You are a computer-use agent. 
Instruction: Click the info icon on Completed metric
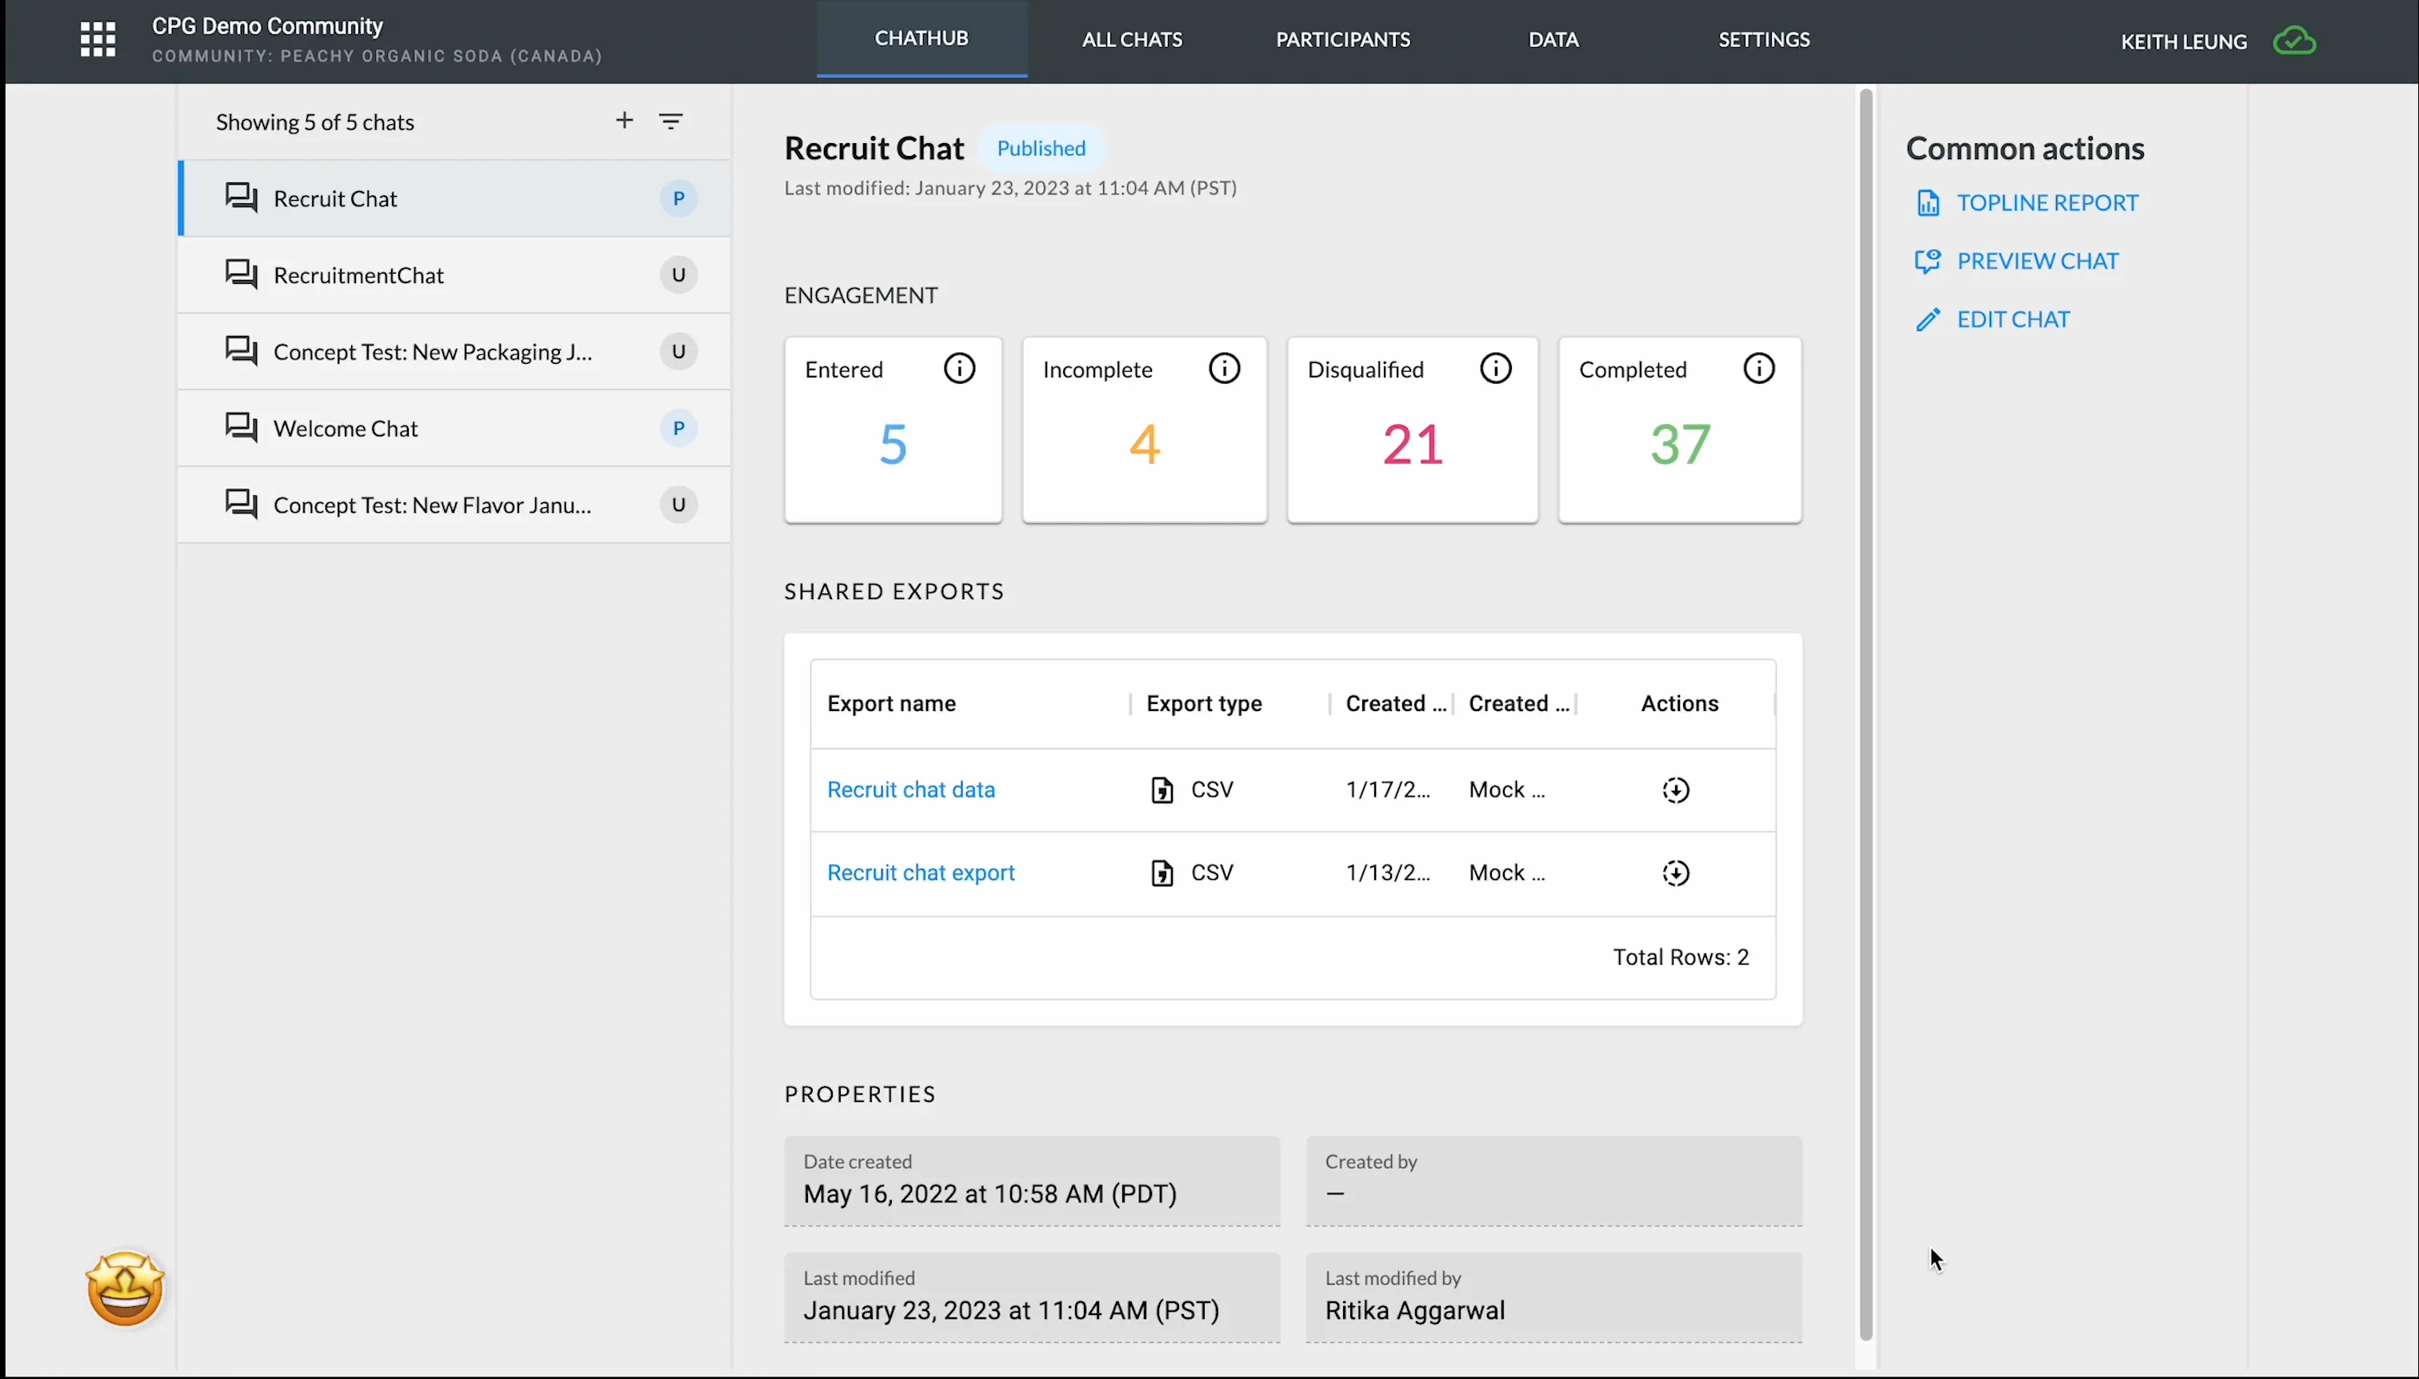(x=1757, y=369)
